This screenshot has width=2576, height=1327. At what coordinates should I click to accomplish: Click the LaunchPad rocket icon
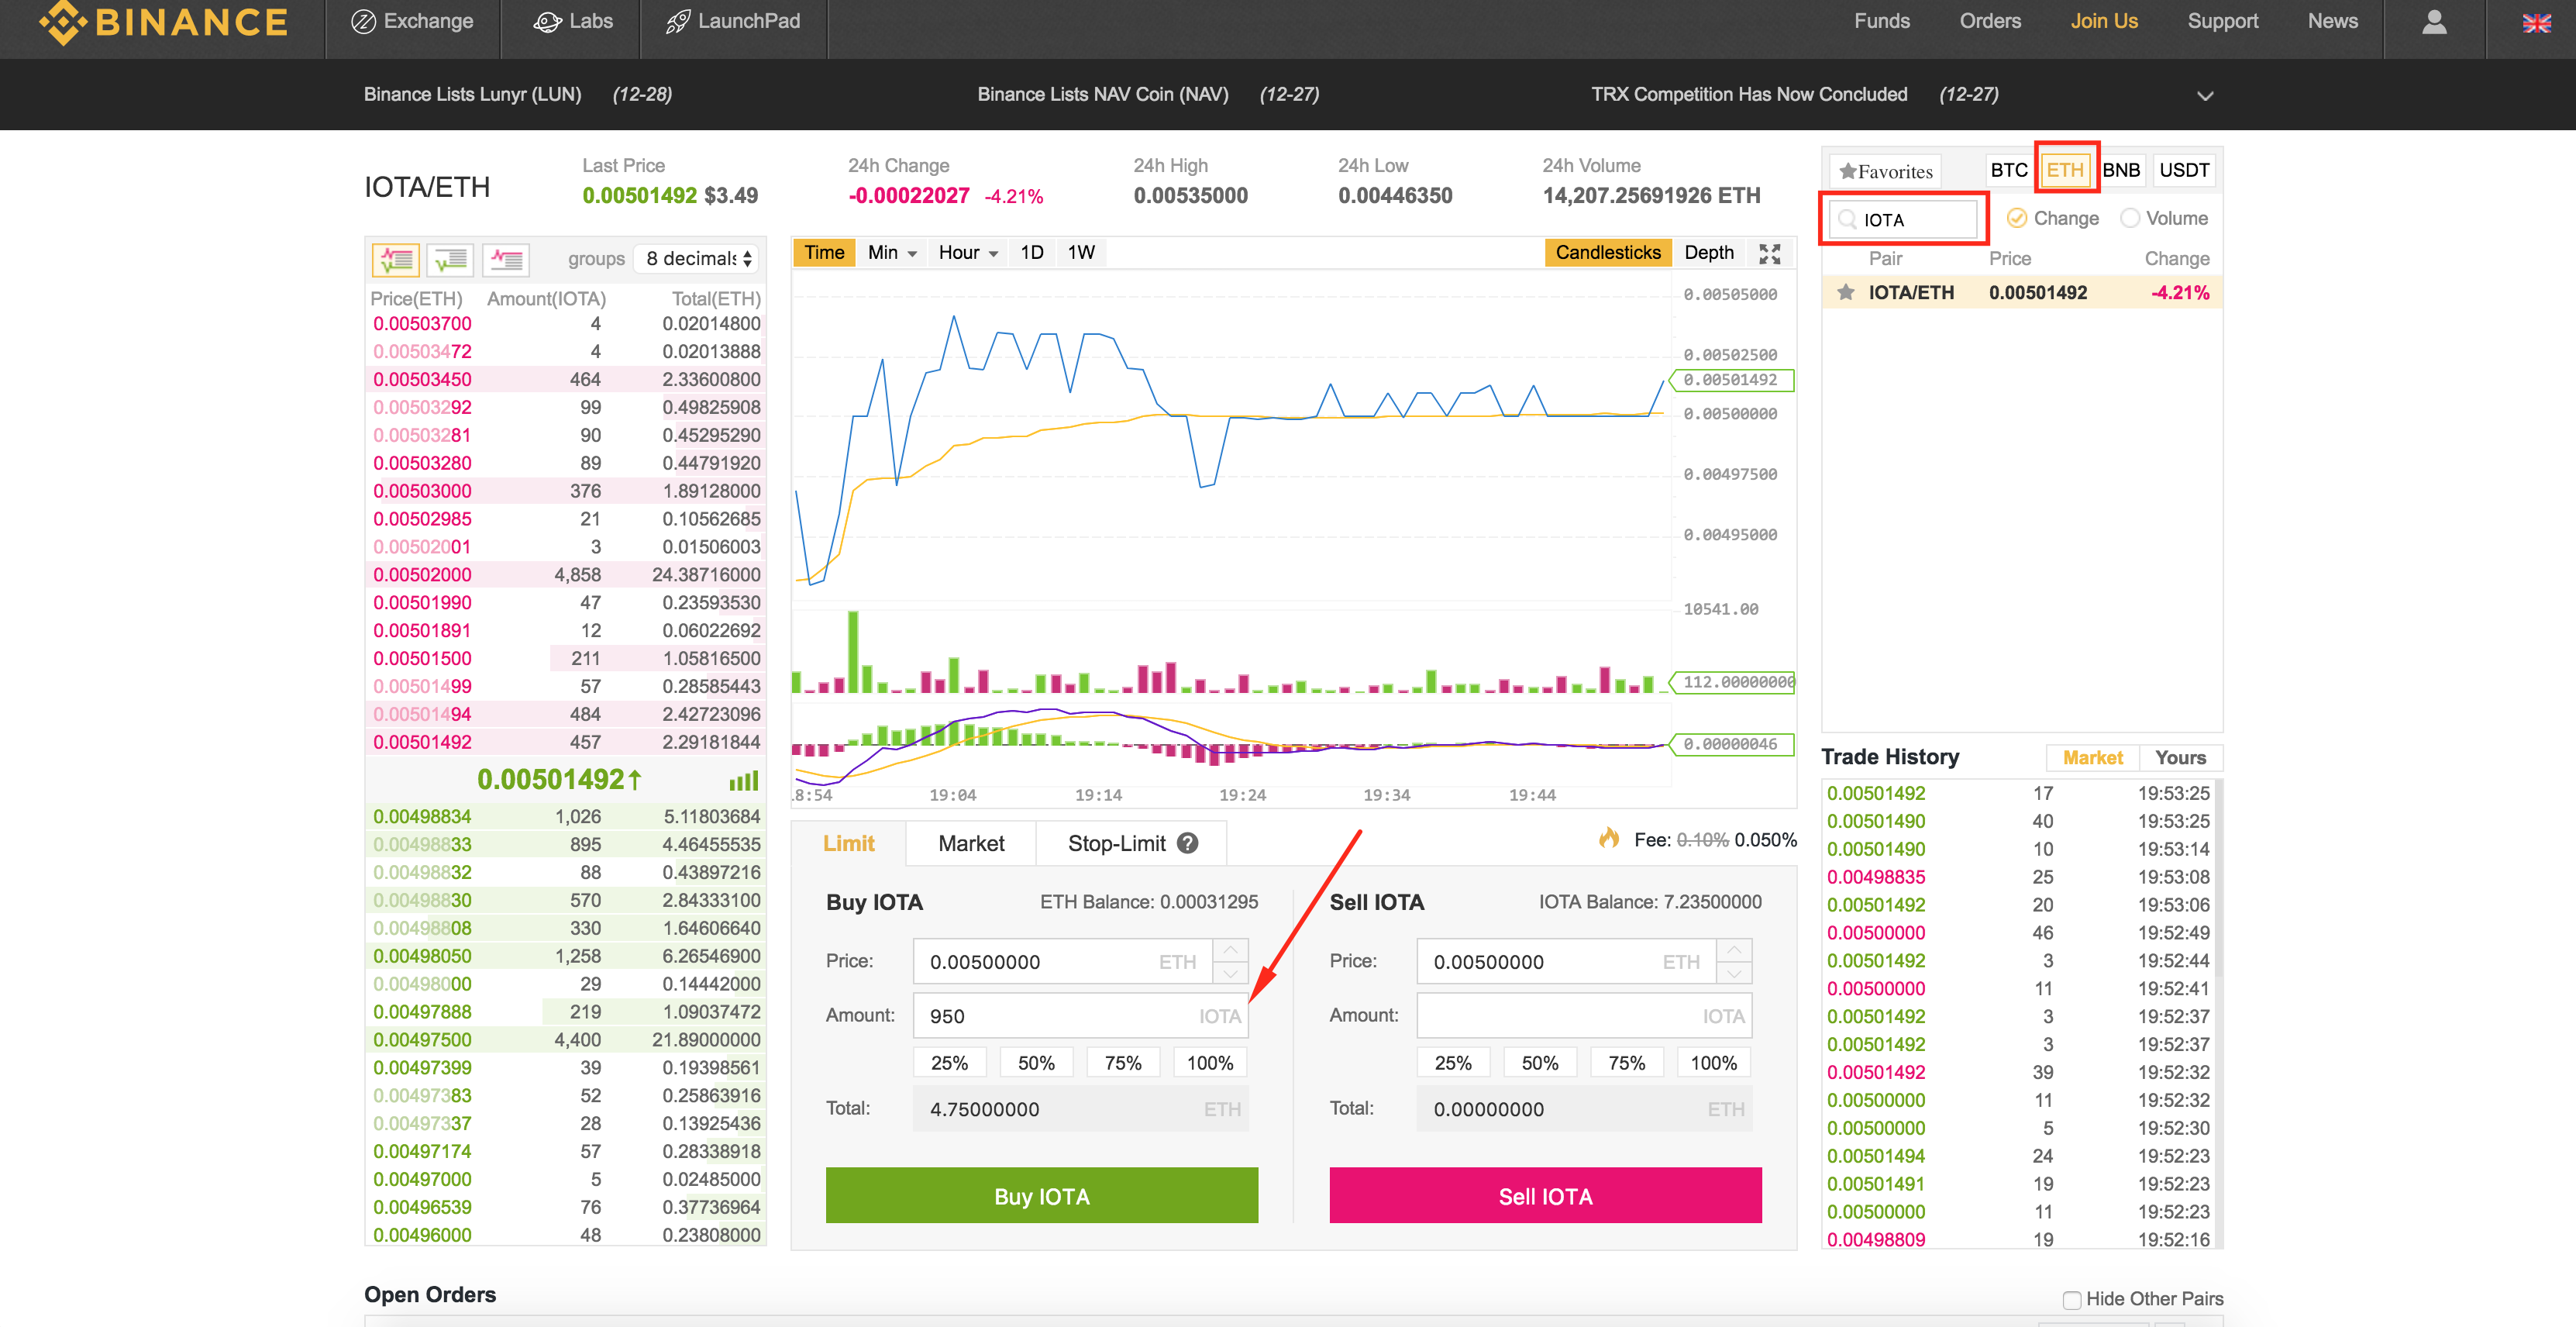(678, 21)
